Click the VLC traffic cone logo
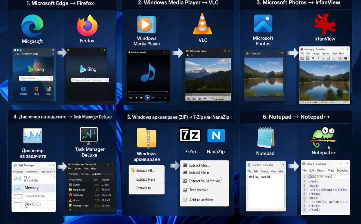The width and height of the screenshot is (361, 224). point(202,24)
